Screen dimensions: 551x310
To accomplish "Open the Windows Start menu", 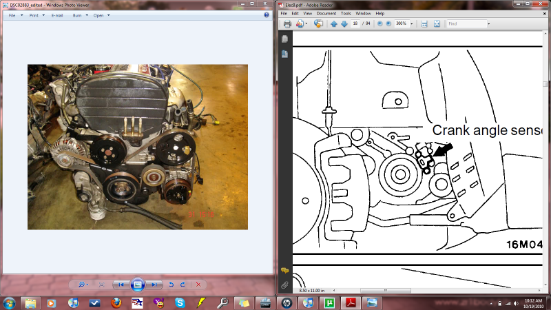I will [x=9, y=303].
